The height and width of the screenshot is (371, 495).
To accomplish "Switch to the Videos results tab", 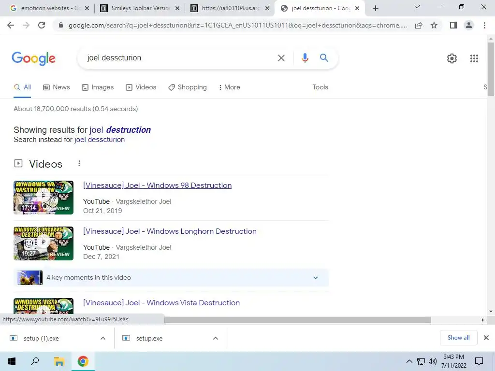I will [141, 87].
